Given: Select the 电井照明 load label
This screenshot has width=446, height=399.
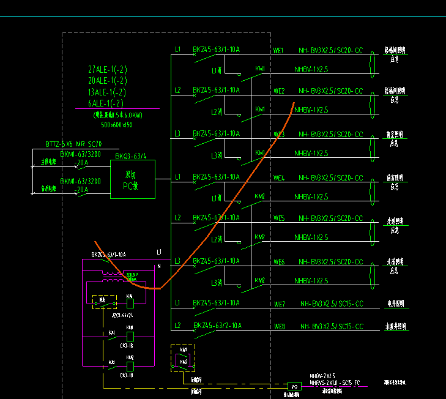Looking at the screenshot, I should [396, 304].
